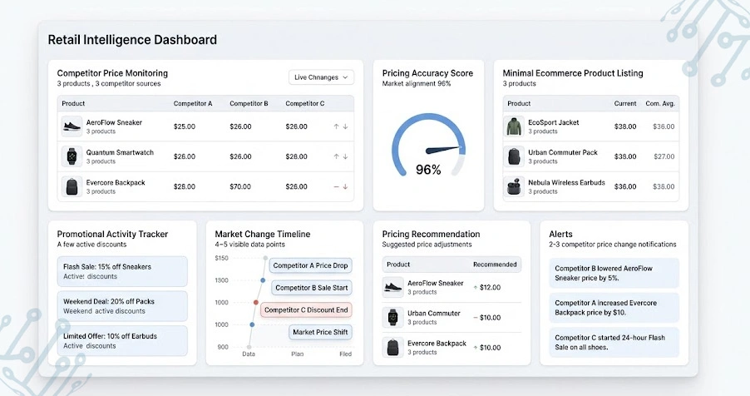
Task: Click the Retail Intelligence Dashboard title
Action: pos(132,40)
